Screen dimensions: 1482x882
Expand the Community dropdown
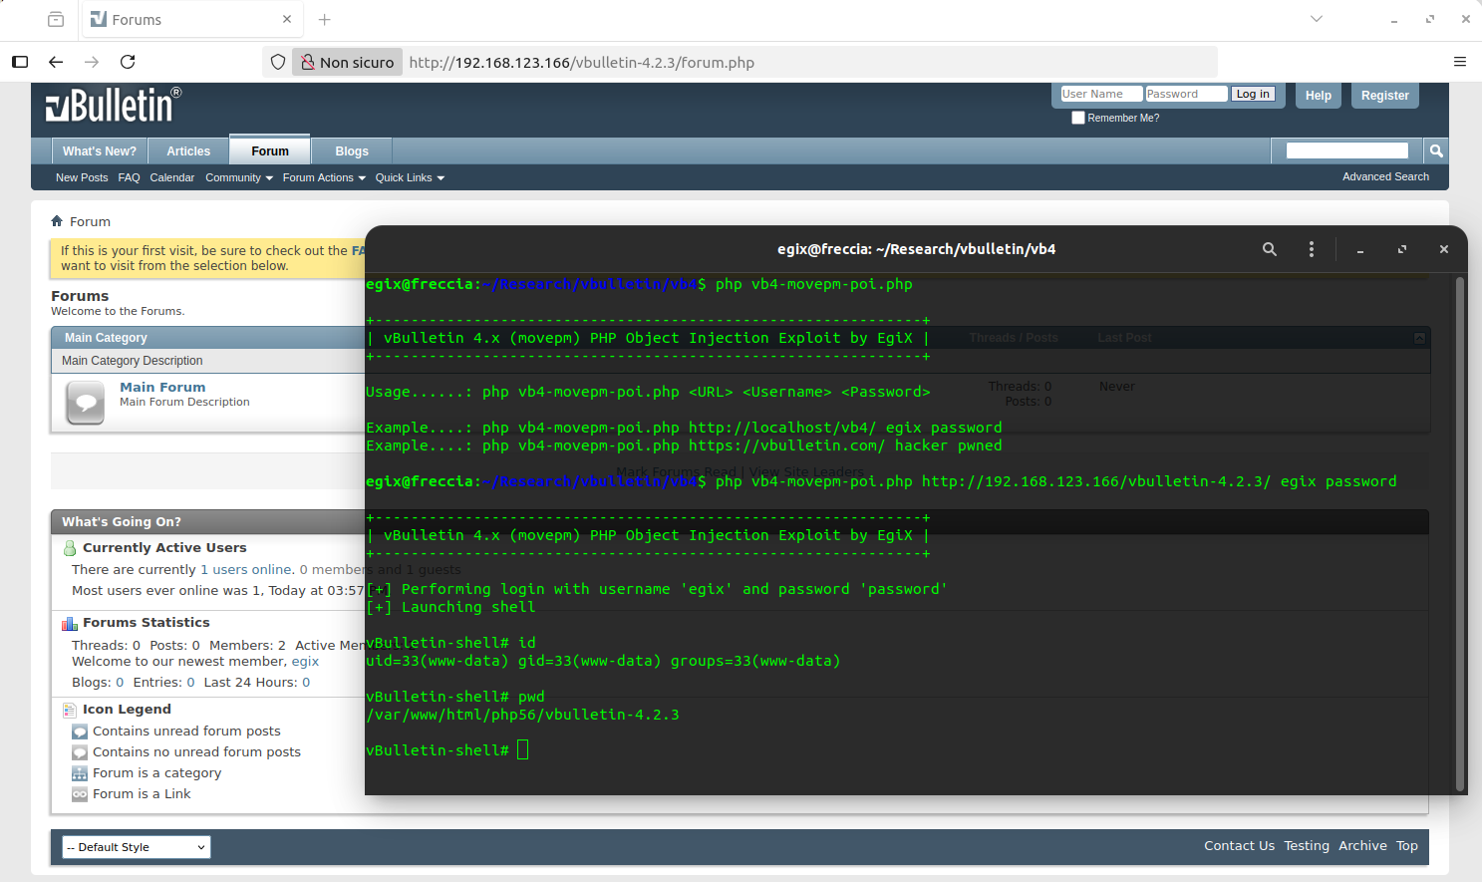(239, 177)
